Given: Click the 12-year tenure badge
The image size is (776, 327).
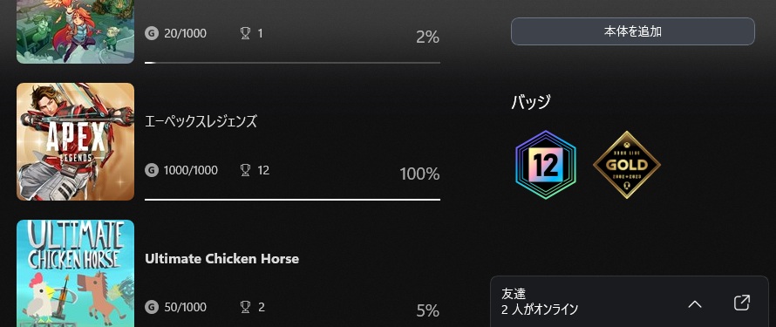Looking at the screenshot, I should 545,165.
